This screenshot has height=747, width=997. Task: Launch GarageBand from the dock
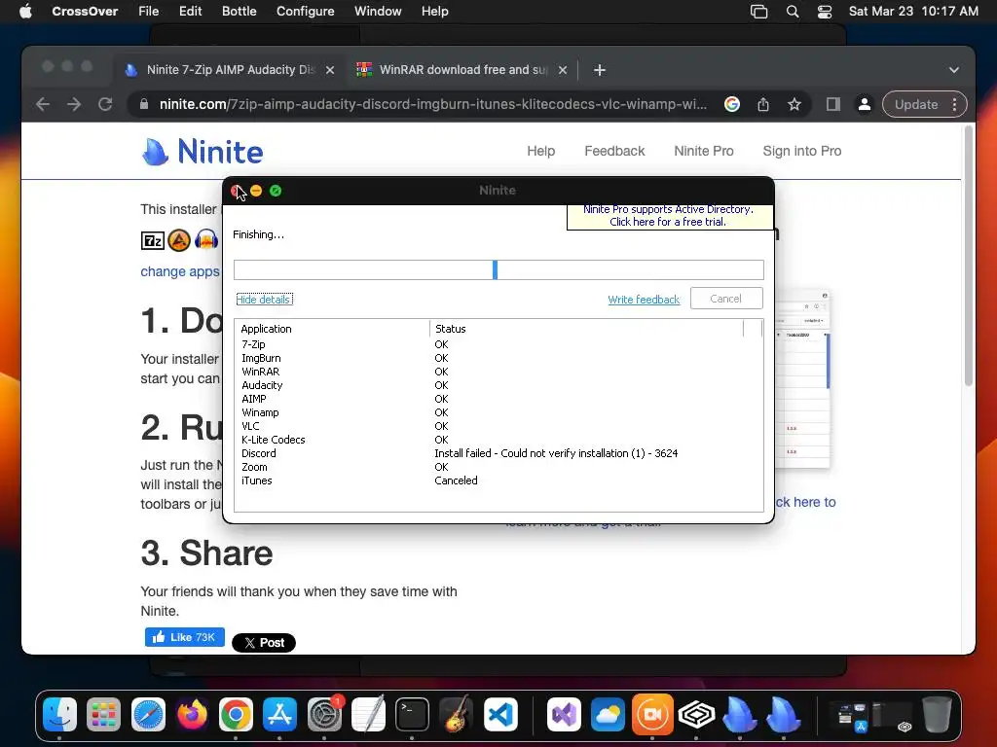pyautogui.click(x=456, y=714)
